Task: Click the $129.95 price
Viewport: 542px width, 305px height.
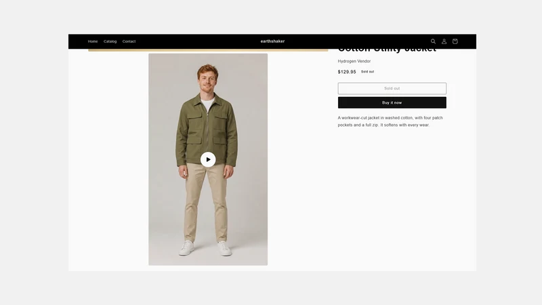Action: (x=347, y=72)
